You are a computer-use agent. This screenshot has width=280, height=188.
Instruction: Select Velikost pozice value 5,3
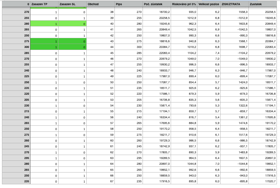click(x=209, y=105)
